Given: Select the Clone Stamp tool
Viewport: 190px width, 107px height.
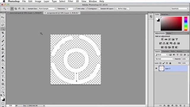Looking at the screenshot, I should tap(3, 49).
